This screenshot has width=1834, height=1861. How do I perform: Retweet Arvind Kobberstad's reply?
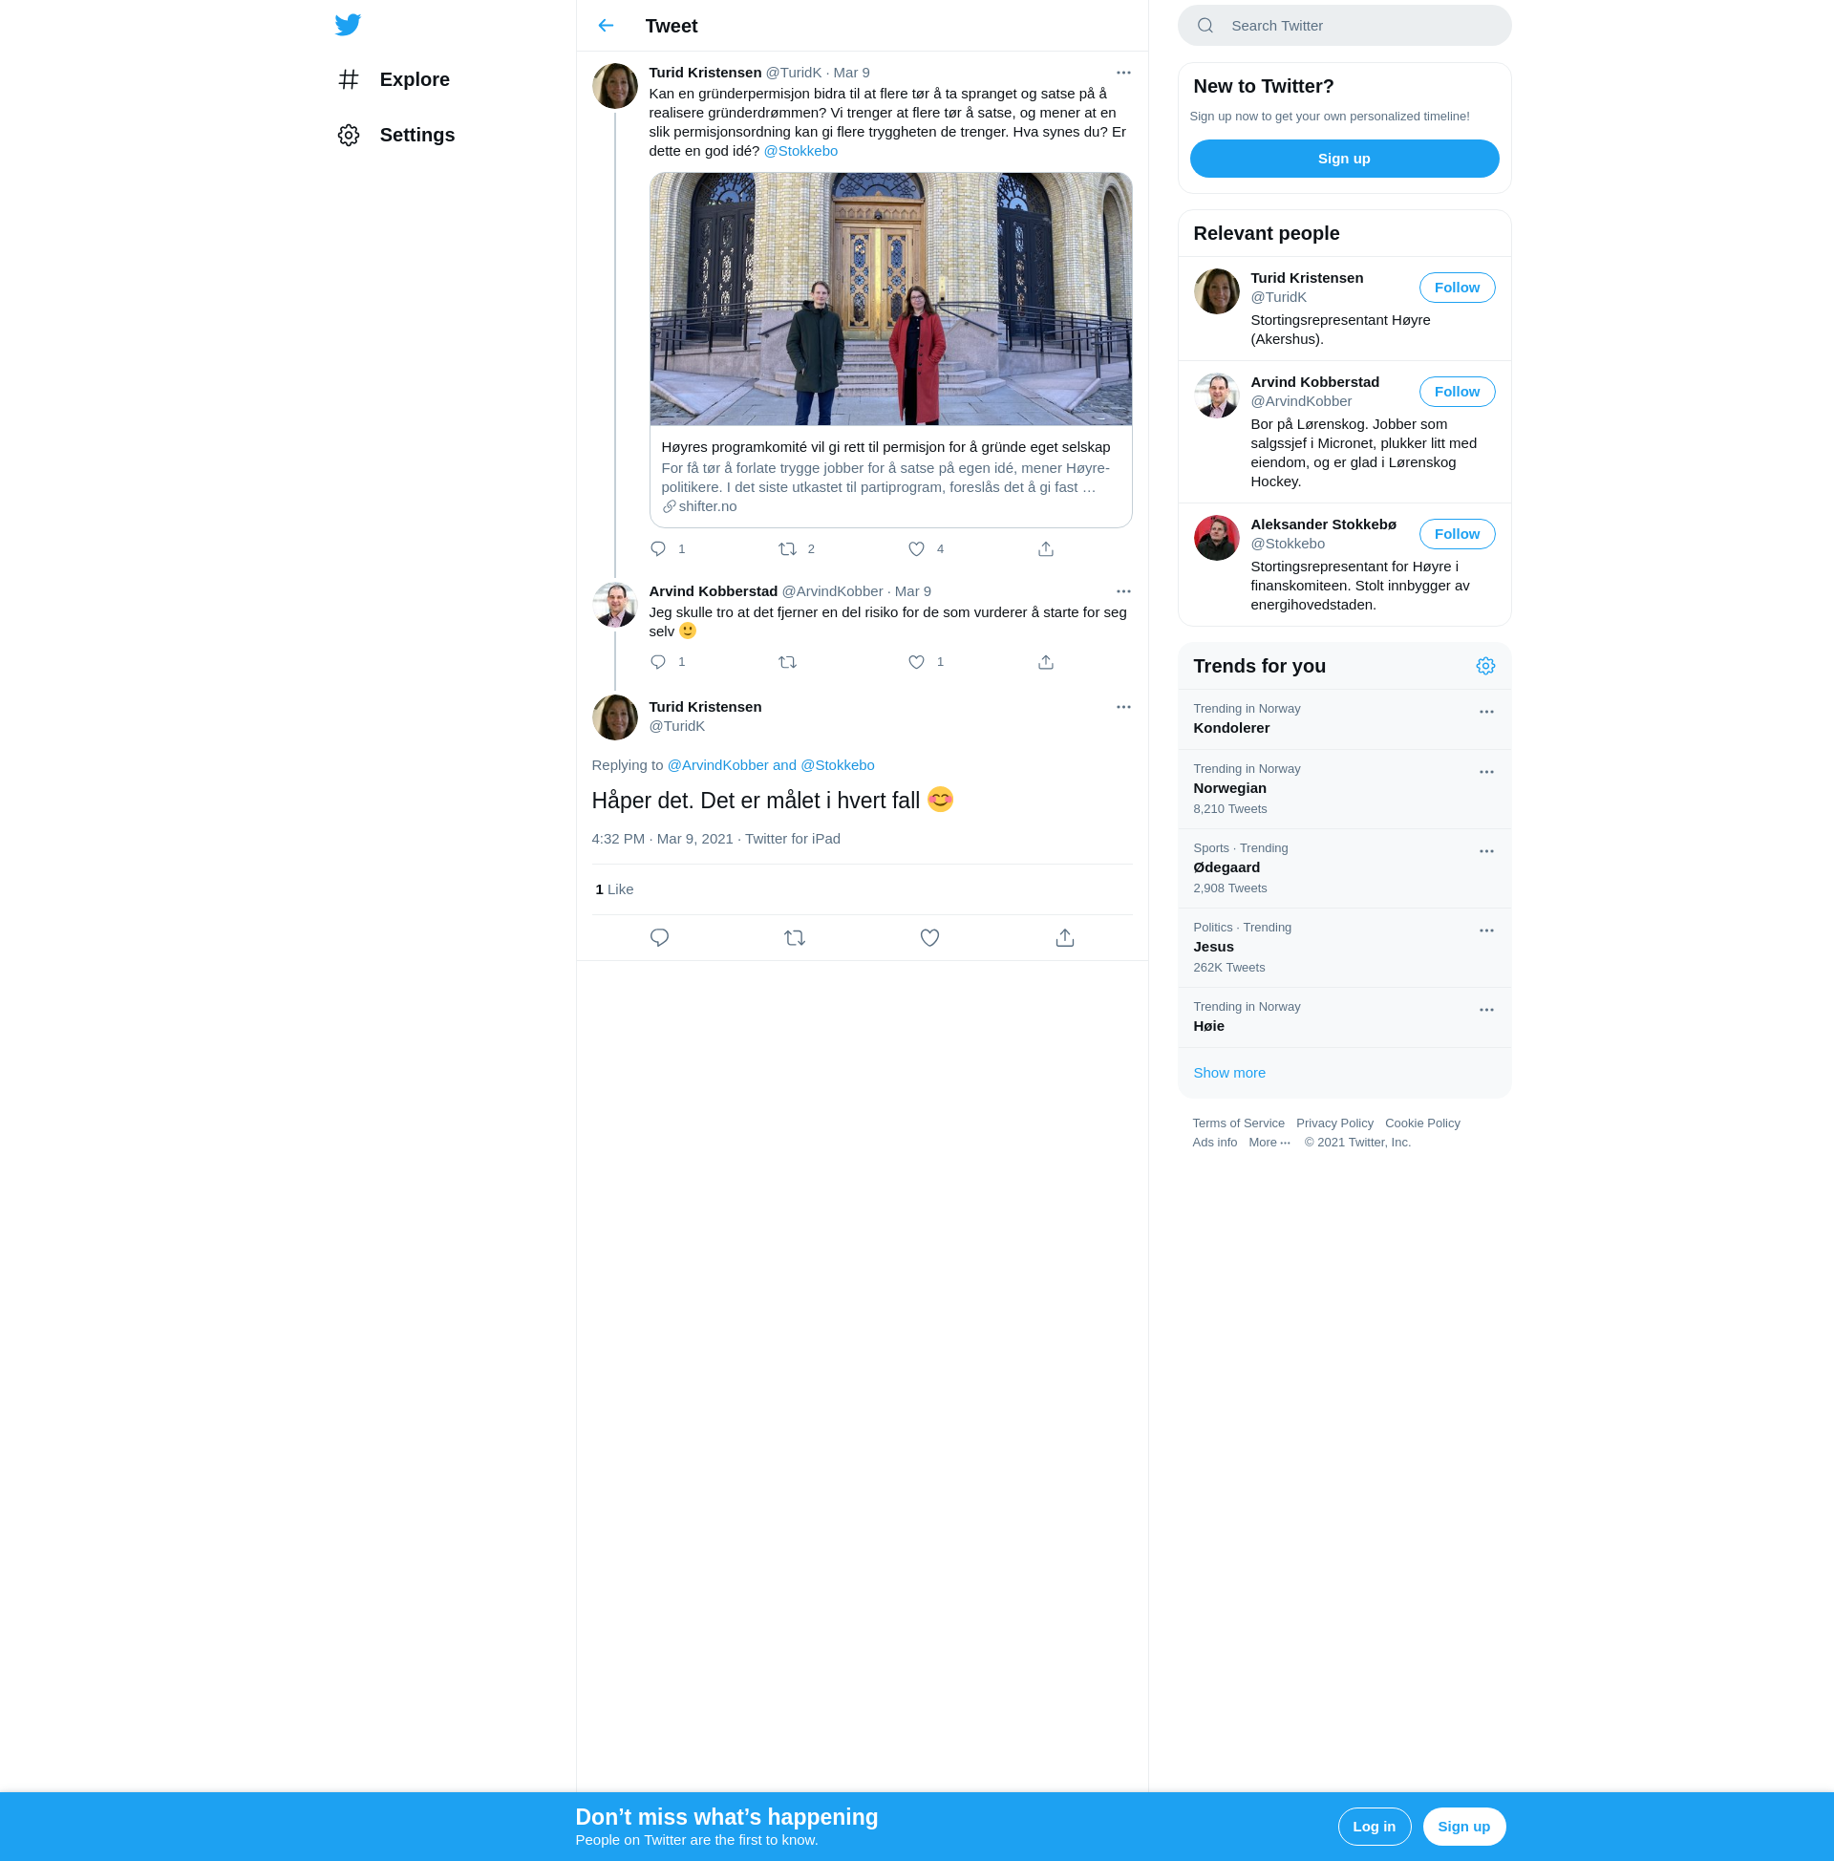[x=787, y=662]
